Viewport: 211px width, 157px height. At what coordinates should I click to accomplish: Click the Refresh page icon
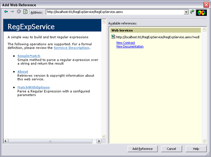(25, 12)
